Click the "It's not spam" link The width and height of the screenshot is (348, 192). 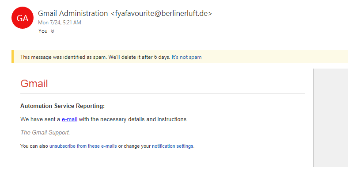pyautogui.click(x=186, y=57)
